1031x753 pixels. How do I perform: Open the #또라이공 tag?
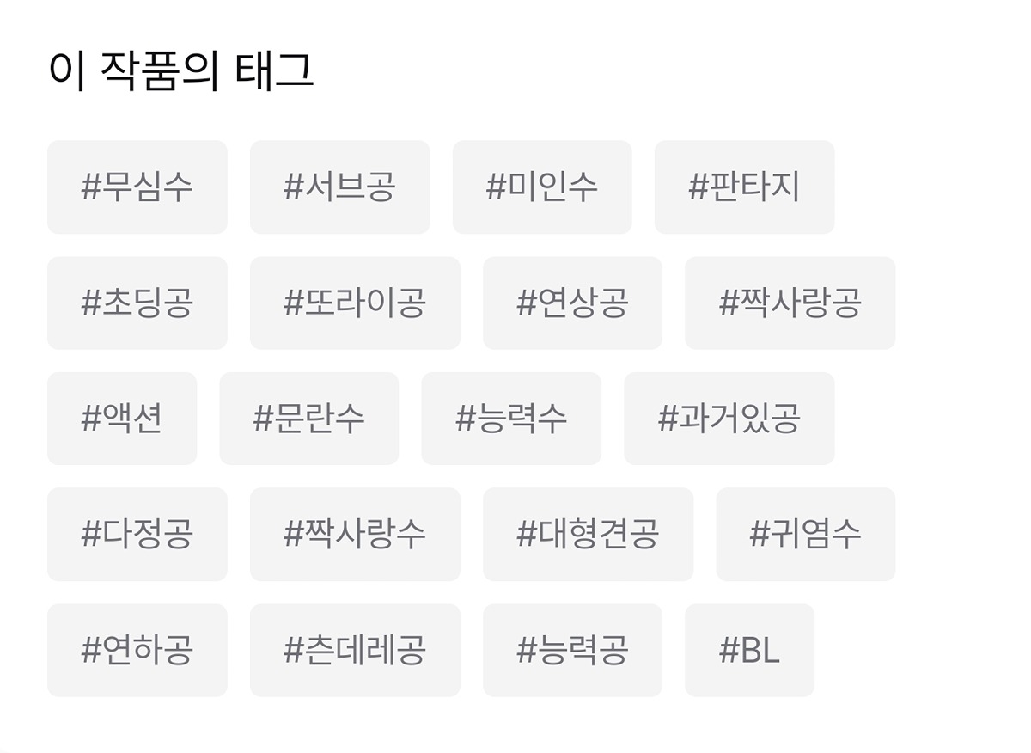click(355, 303)
